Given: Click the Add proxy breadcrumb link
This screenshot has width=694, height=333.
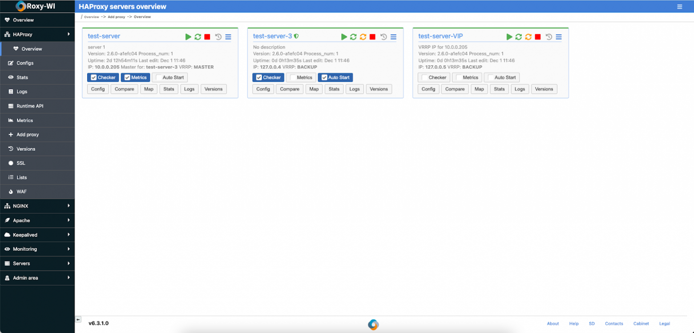Looking at the screenshot, I should tap(117, 17).
